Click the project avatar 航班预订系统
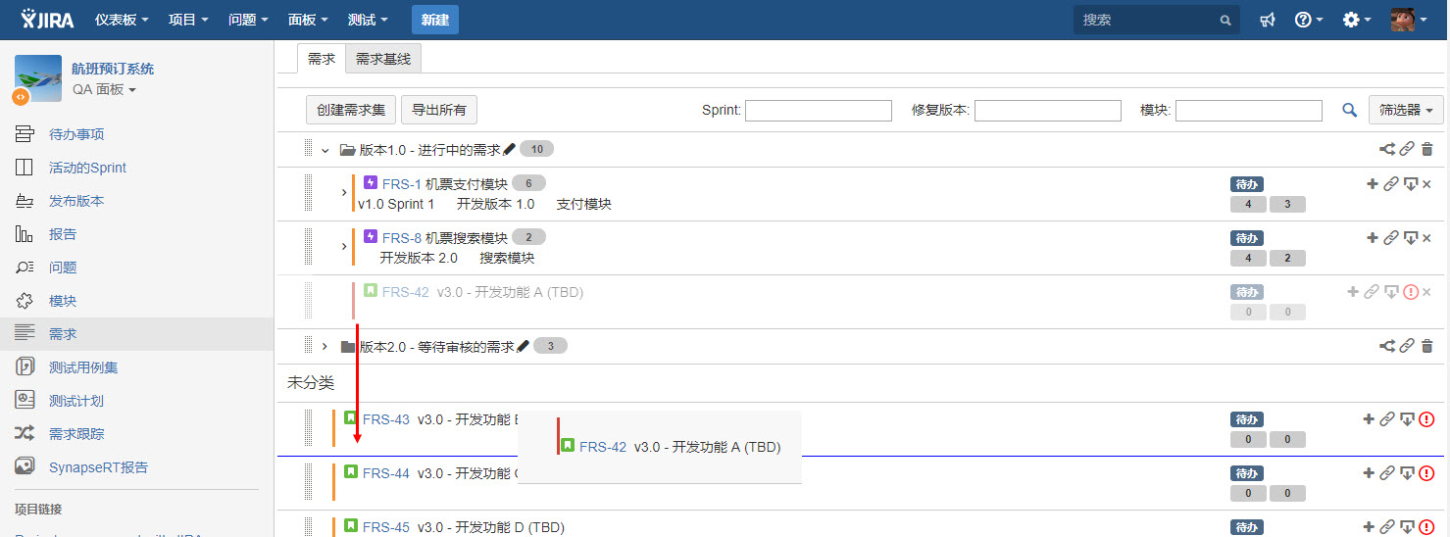Viewport: 1450px width, 537px height. [x=38, y=78]
